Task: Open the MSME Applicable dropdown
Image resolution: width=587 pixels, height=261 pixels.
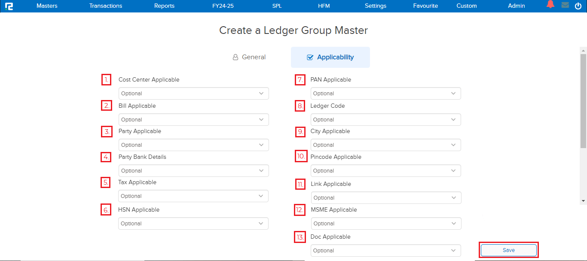Action: (386, 224)
